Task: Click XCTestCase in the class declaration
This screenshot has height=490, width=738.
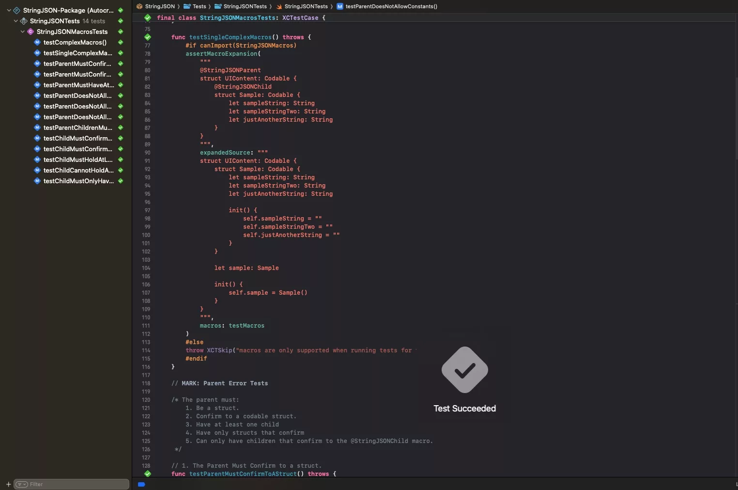Action: point(300,18)
